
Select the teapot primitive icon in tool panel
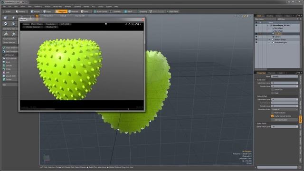pyautogui.click(x=14, y=24)
